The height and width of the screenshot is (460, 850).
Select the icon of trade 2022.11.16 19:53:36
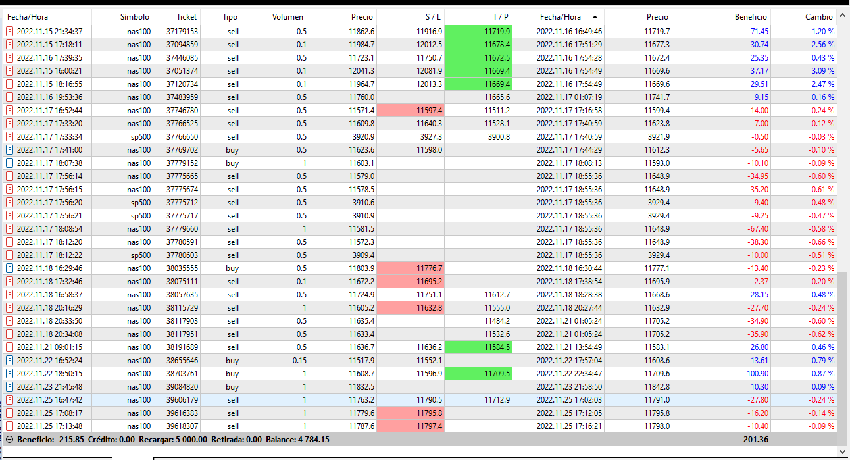9,97
